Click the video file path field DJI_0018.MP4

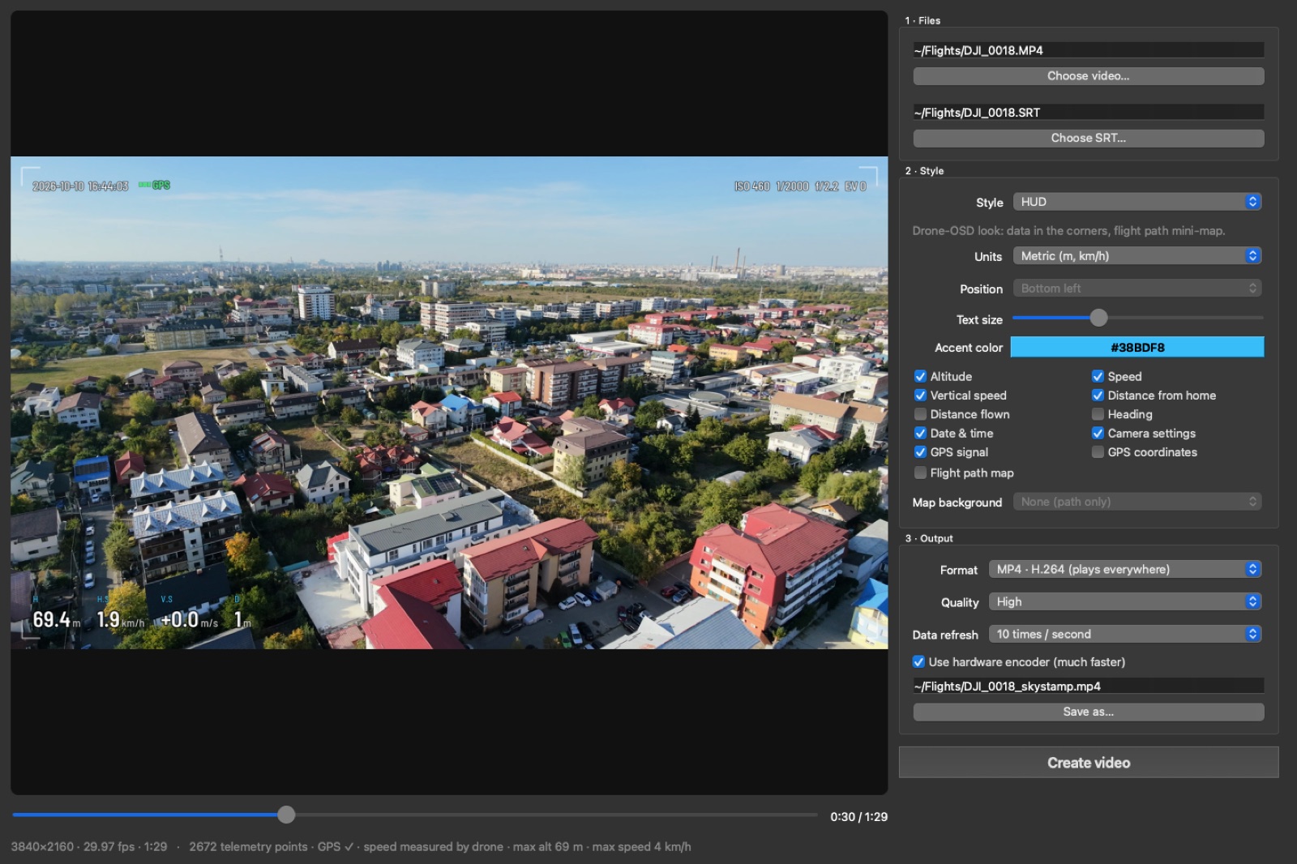pos(1088,50)
